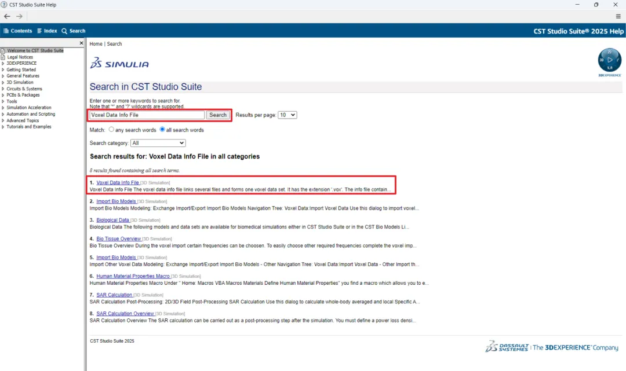626x371 pixels.
Task: Open the Biological Data result
Action: (112, 220)
